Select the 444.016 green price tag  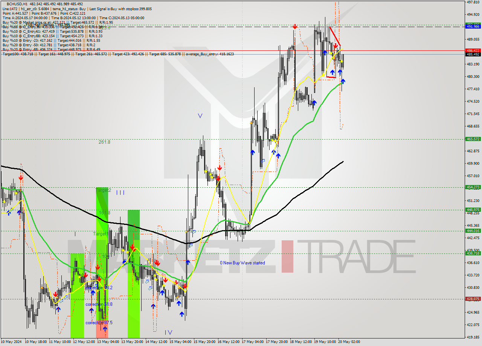pyautogui.click(x=473, y=231)
